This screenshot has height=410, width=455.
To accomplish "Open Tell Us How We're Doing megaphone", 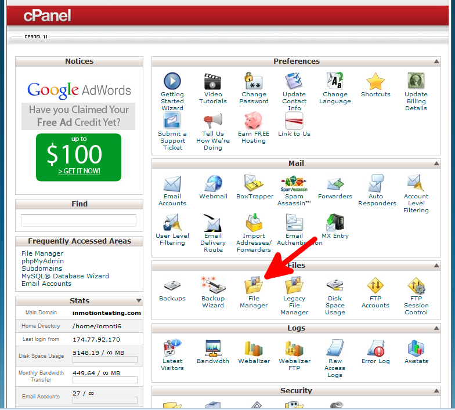I will 212,121.
